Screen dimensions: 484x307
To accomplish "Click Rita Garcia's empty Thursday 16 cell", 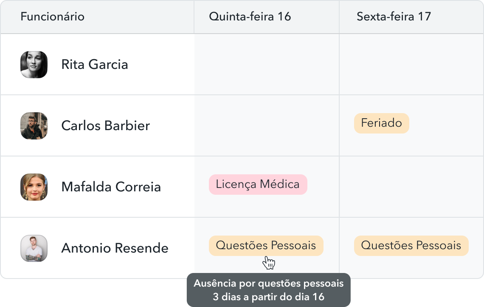I will pos(267,65).
